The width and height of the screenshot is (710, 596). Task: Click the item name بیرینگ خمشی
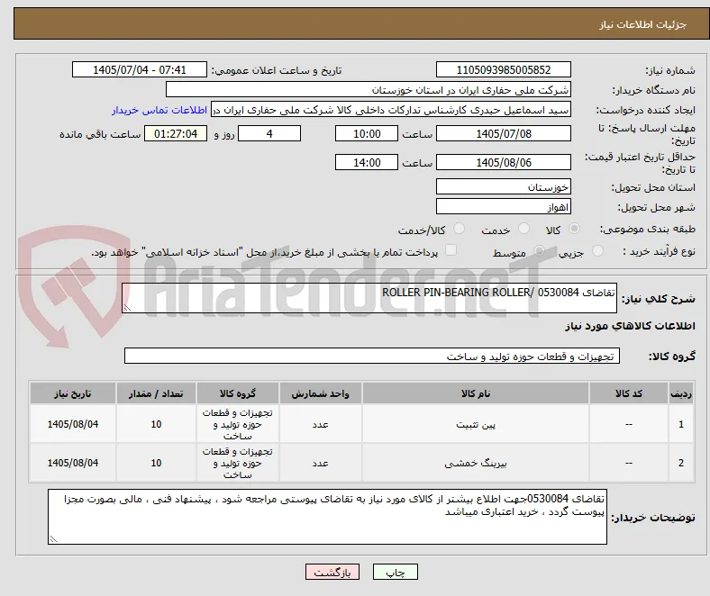coord(476,463)
